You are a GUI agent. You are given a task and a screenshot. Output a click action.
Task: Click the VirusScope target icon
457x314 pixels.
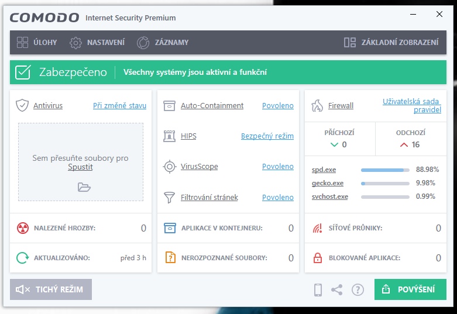(169, 167)
